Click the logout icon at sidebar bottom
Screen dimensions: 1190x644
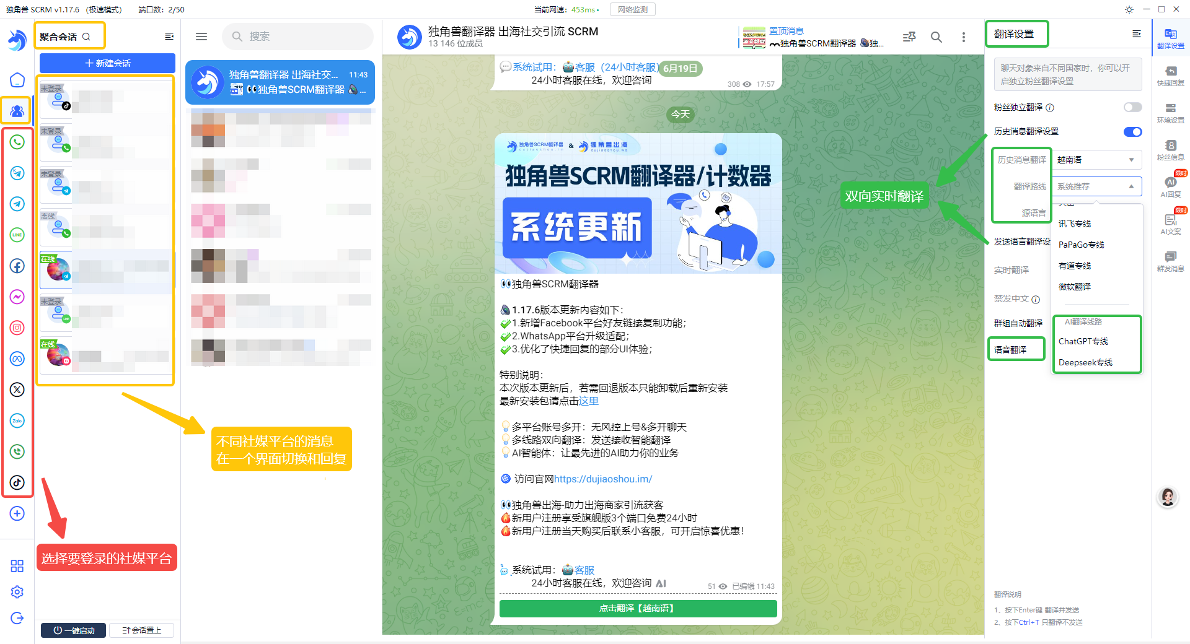[17, 618]
